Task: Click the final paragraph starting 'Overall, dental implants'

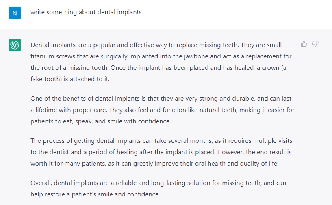Action: click(x=158, y=188)
